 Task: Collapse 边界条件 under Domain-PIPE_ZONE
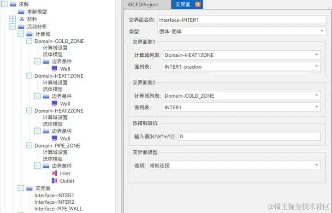(x=37, y=166)
